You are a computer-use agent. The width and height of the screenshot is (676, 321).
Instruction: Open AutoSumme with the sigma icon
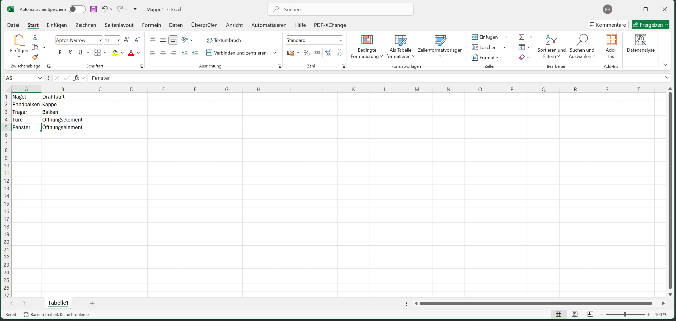[522, 37]
